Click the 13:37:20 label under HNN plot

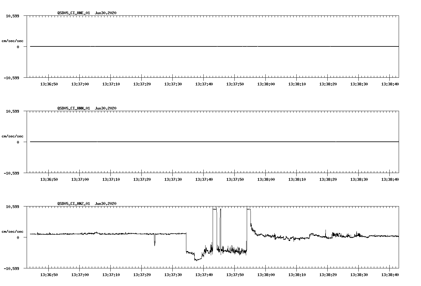pos(142,180)
